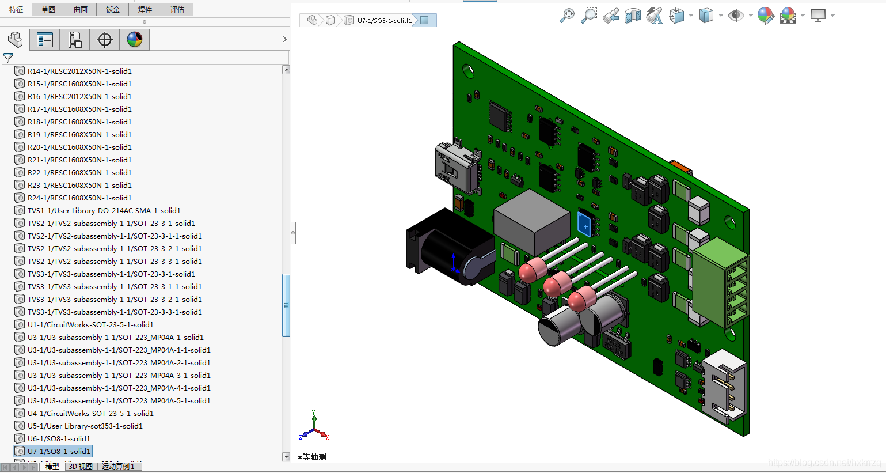
Task: Open the View Orientation dropdown arrow
Action: tap(691, 16)
